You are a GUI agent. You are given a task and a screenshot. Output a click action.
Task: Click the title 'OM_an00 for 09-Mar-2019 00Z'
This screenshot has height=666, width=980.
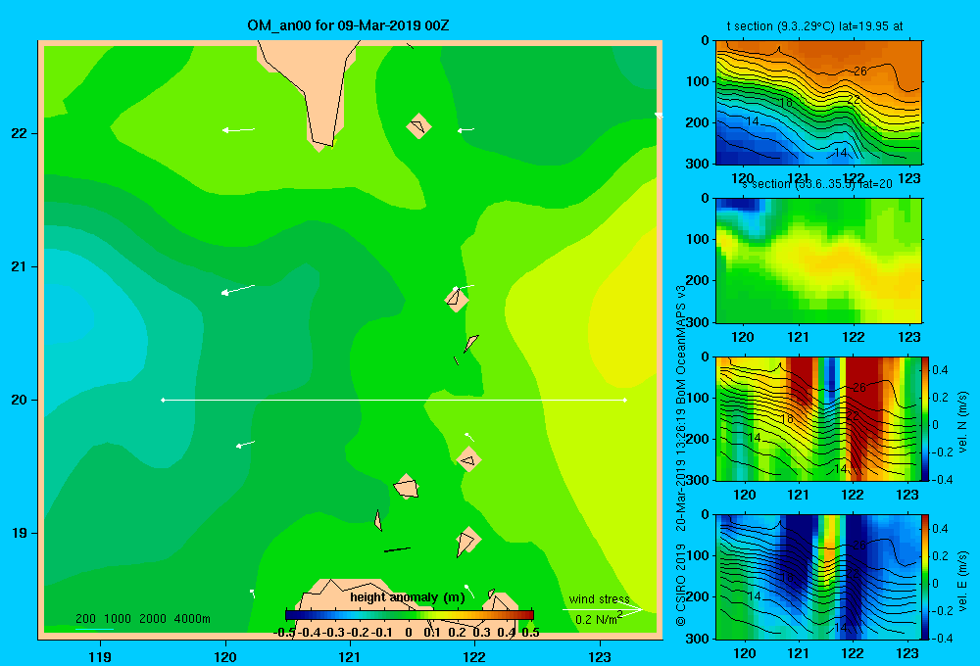(348, 25)
